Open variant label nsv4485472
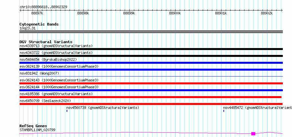 (x=258, y=108)
